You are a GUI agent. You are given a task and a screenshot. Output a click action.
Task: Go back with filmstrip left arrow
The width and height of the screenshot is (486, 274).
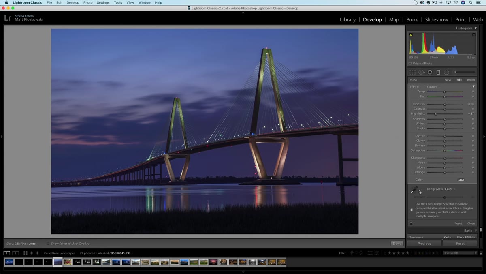point(32,253)
